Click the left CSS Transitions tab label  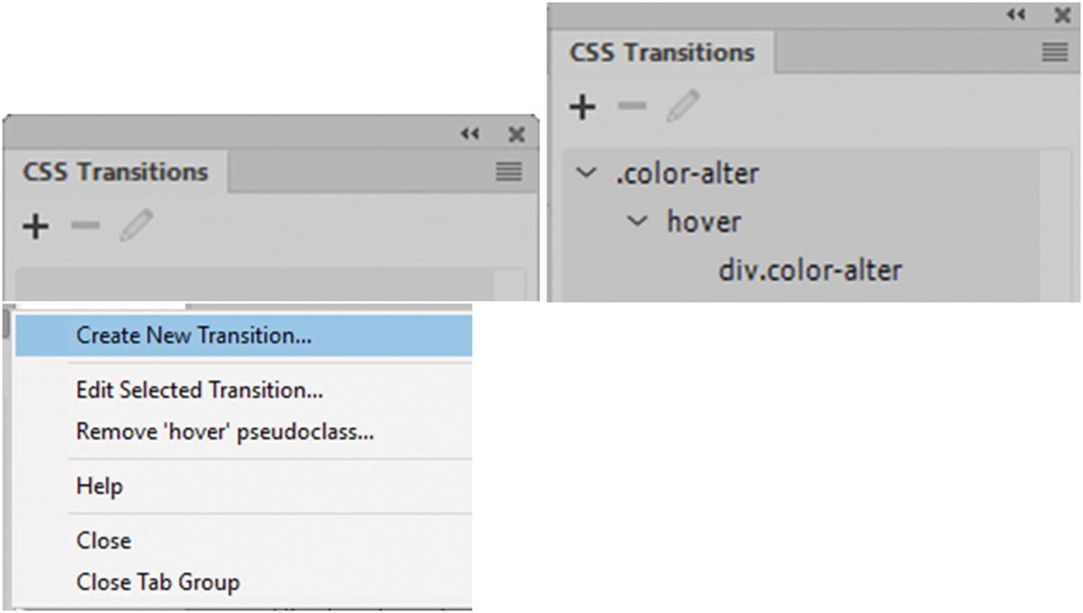pyautogui.click(x=115, y=172)
